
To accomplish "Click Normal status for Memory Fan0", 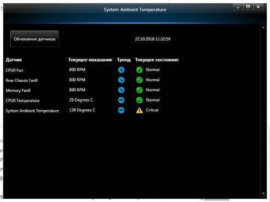I will coord(153,90).
